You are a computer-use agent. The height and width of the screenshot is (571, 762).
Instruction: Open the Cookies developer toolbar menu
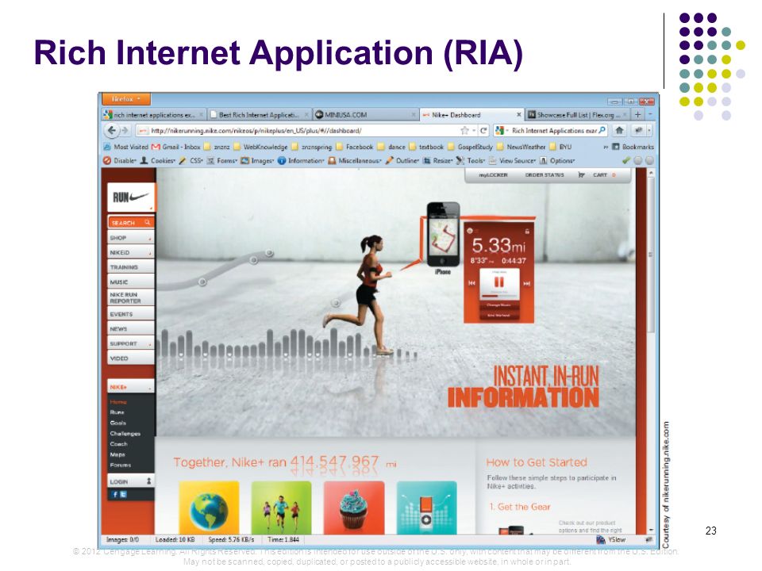[x=157, y=161]
